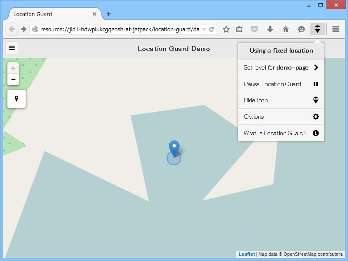Open the Leaflet link in the map footer
The height and width of the screenshot is (261, 348).
pos(246,254)
